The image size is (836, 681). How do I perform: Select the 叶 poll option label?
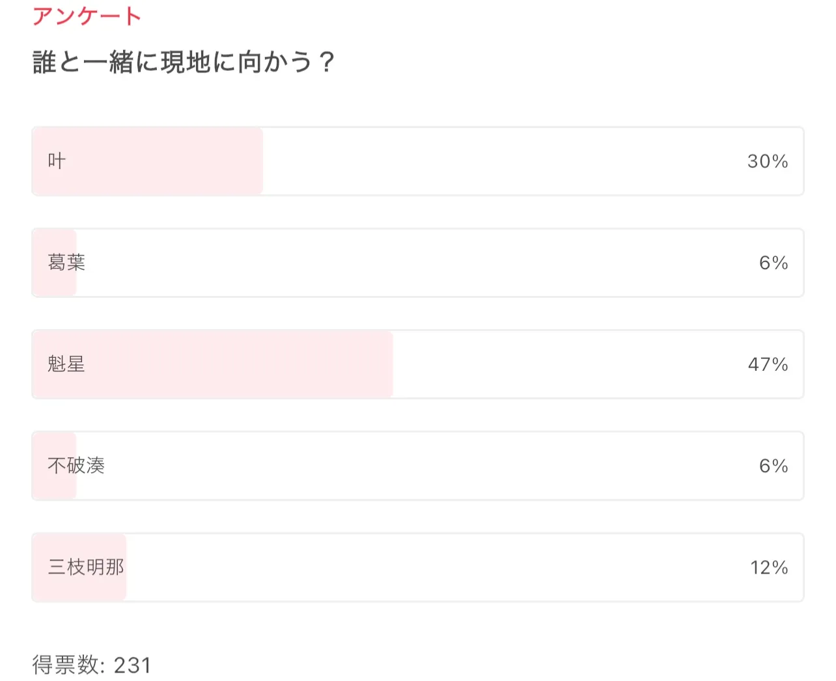click(57, 161)
